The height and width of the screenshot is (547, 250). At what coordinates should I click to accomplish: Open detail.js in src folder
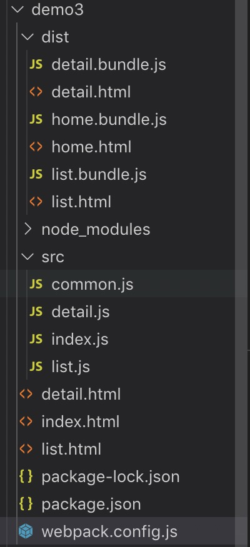[81, 312]
